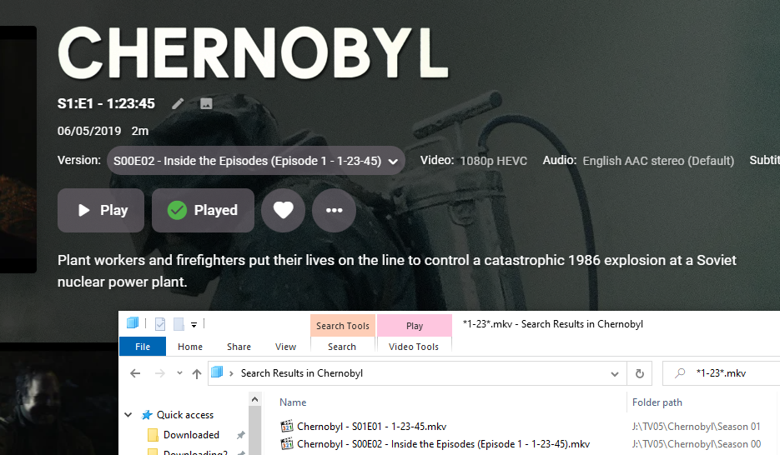The image size is (780, 455).
Task: Open the recent locations chevron
Action: pos(179,372)
